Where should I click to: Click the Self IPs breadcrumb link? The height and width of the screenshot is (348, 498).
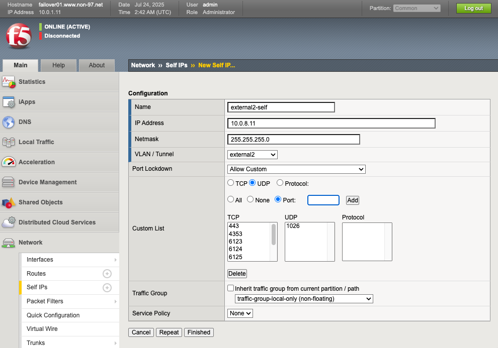(x=177, y=65)
